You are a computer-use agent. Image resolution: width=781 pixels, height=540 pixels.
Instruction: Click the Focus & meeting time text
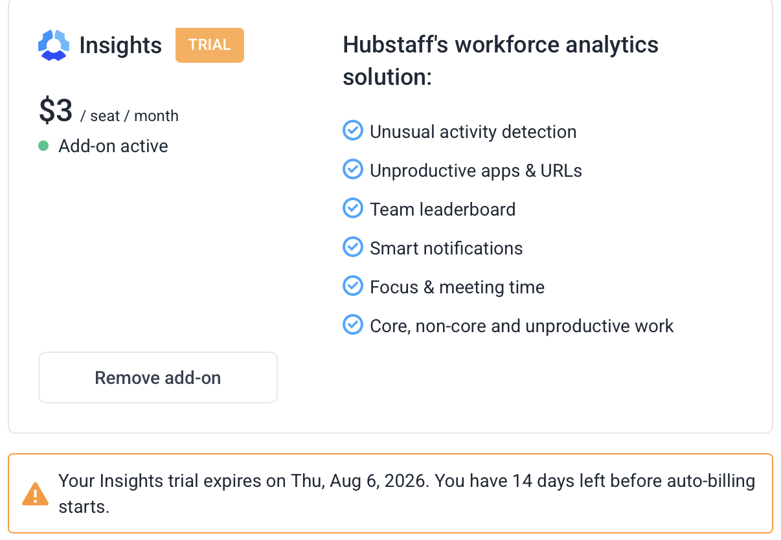click(457, 287)
